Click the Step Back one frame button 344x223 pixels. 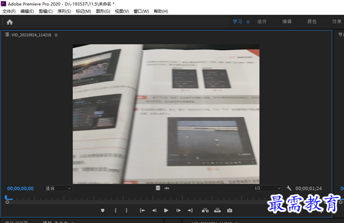154,211
